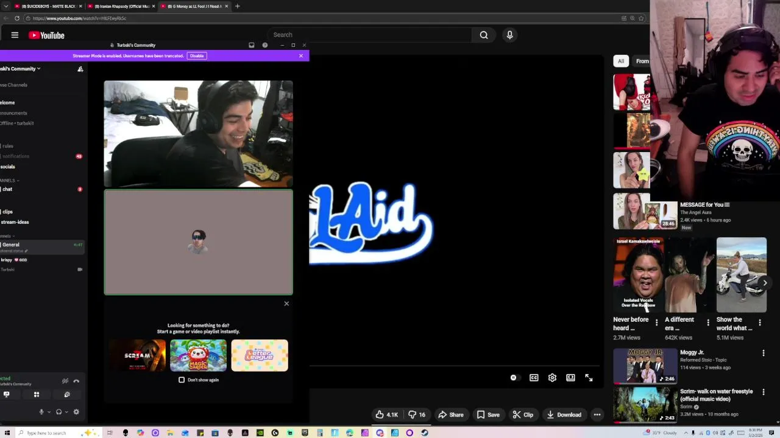780x438 pixels.
Task: Open the Windows Start menu
Action: (x=7, y=433)
